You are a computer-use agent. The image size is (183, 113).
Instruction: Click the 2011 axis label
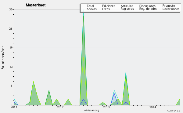[14, 107]
